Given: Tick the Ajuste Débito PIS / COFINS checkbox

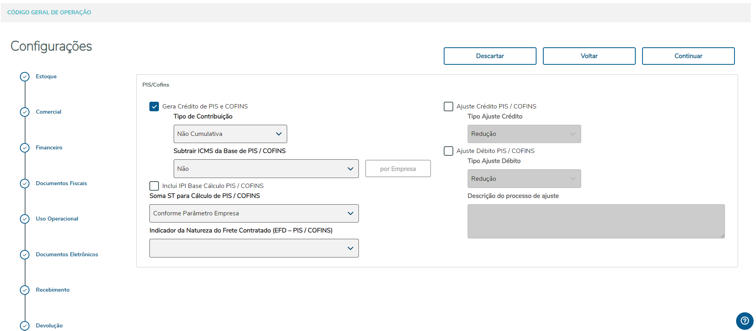Looking at the screenshot, I should pos(449,151).
